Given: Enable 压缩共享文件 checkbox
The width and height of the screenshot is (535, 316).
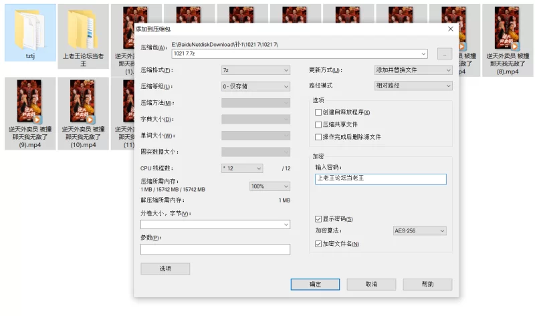Looking at the screenshot, I should pos(318,125).
